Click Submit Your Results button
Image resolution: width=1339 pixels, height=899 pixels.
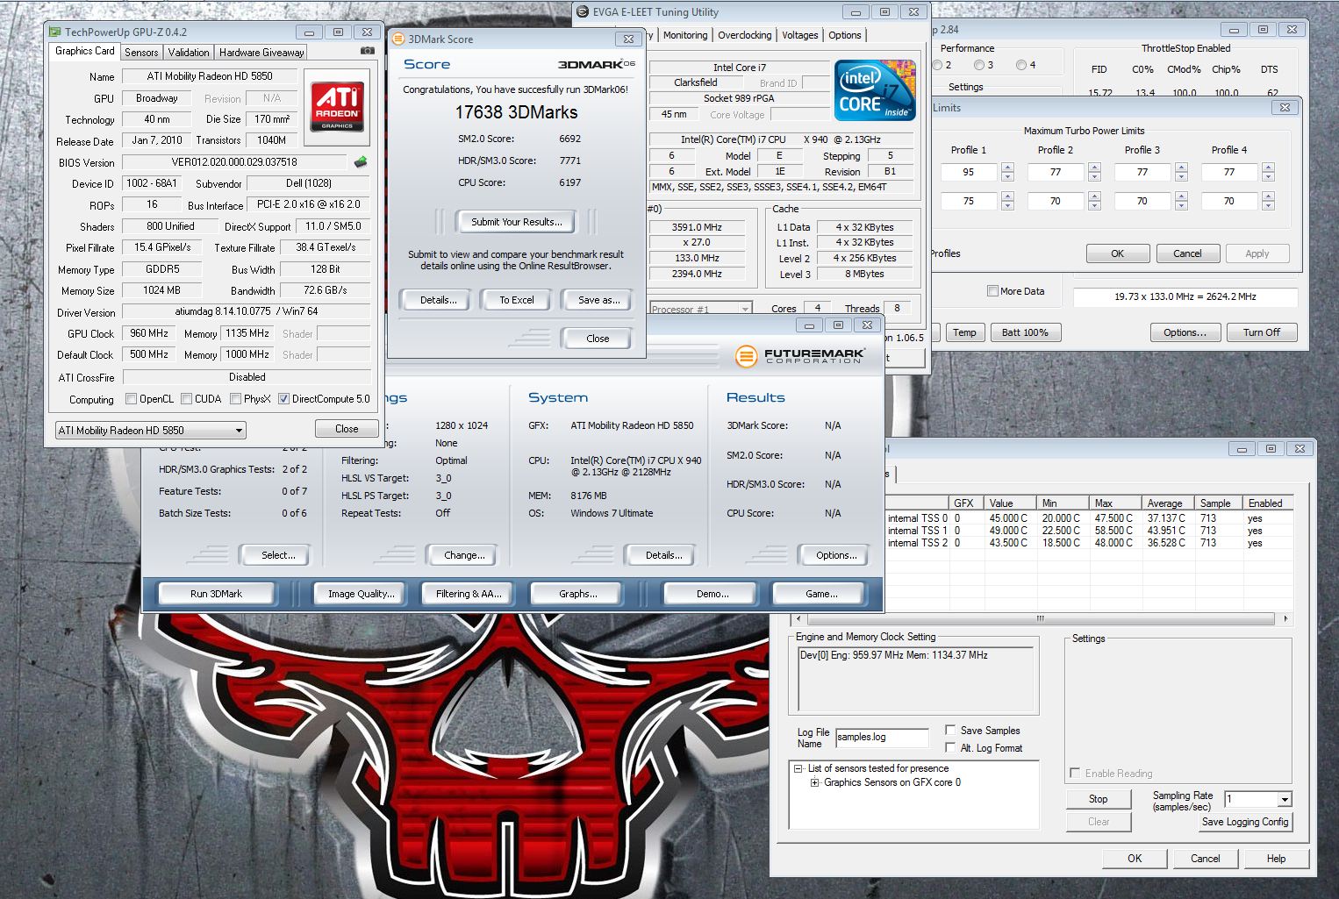516,222
